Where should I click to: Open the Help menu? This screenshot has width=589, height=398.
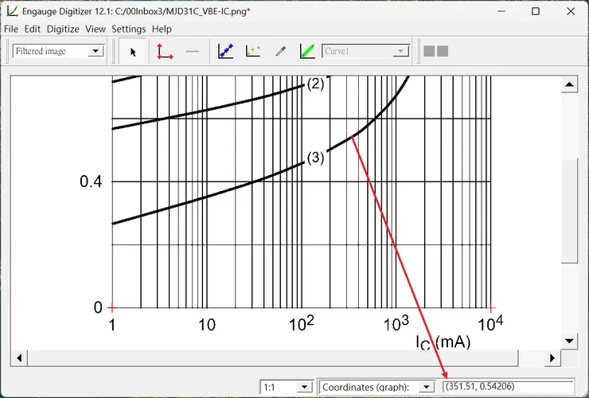(162, 29)
